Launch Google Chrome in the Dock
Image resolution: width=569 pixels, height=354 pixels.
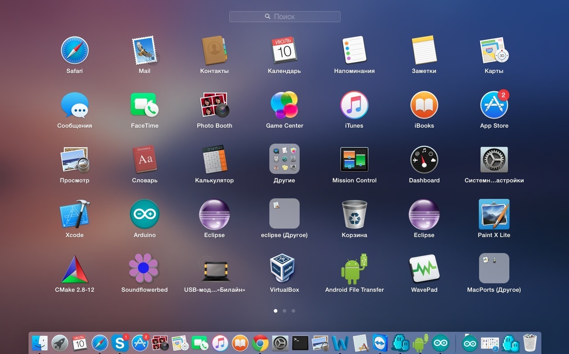tap(260, 343)
